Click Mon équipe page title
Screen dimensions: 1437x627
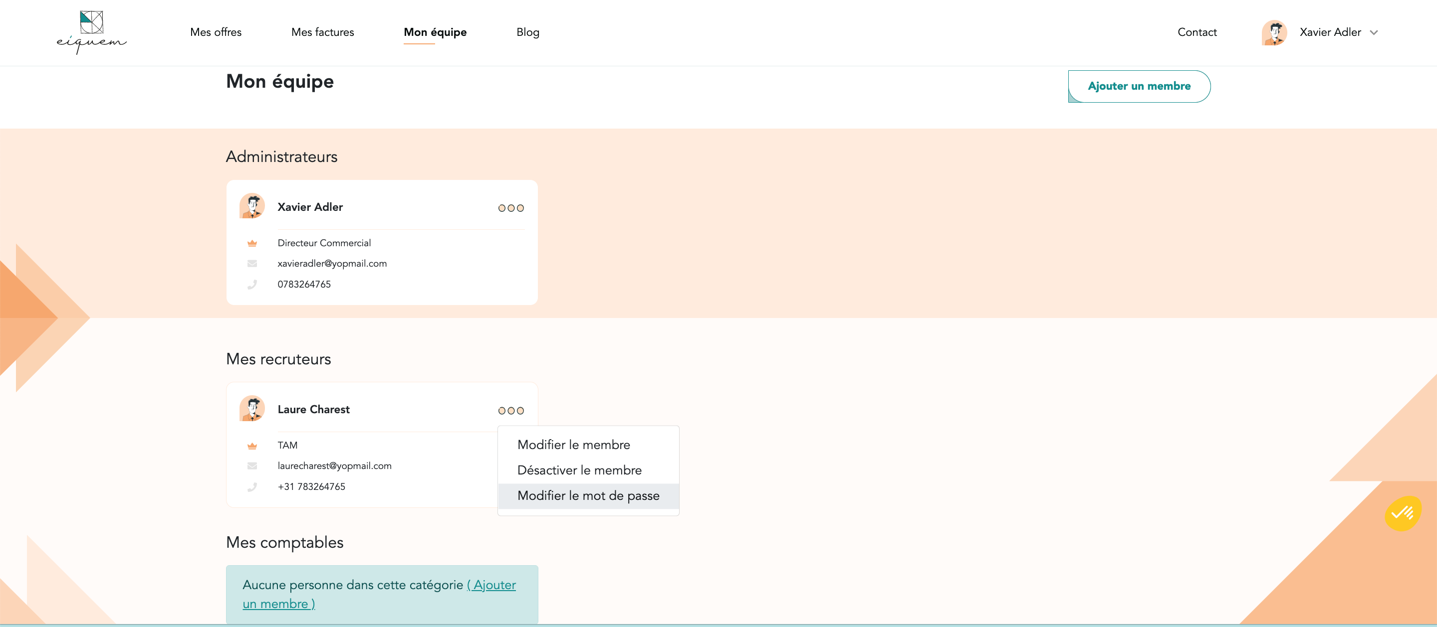tap(280, 81)
